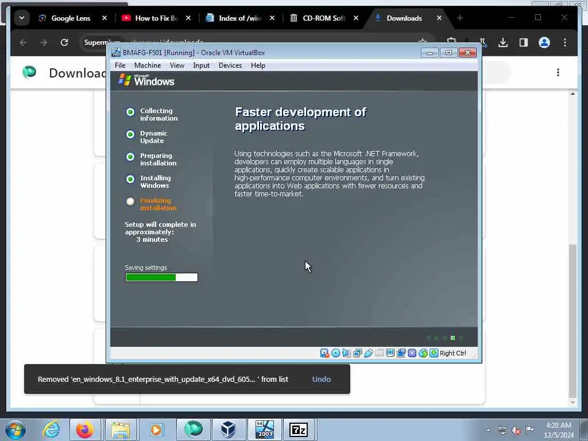The image size is (588, 441).
Task: Launch Internet Explorer from the taskbar
Action: click(x=51, y=430)
